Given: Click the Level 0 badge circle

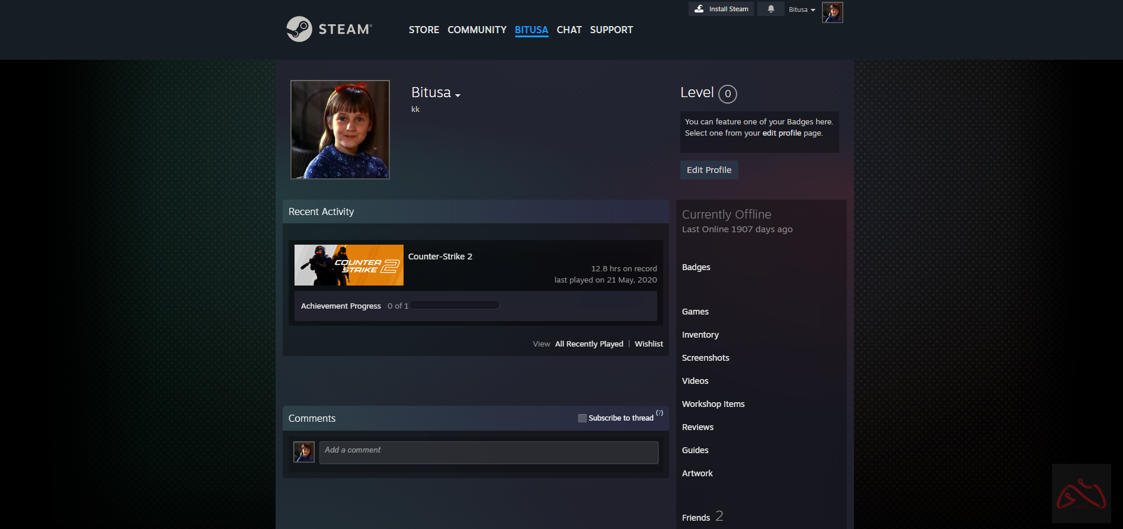Looking at the screenshot, I should [727, 94].
